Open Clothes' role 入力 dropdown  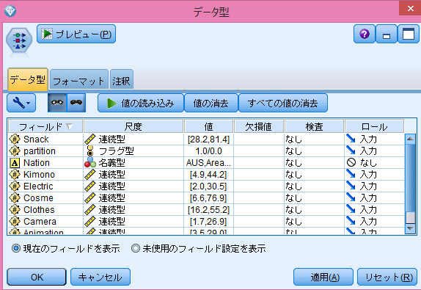tap(374, 210)
